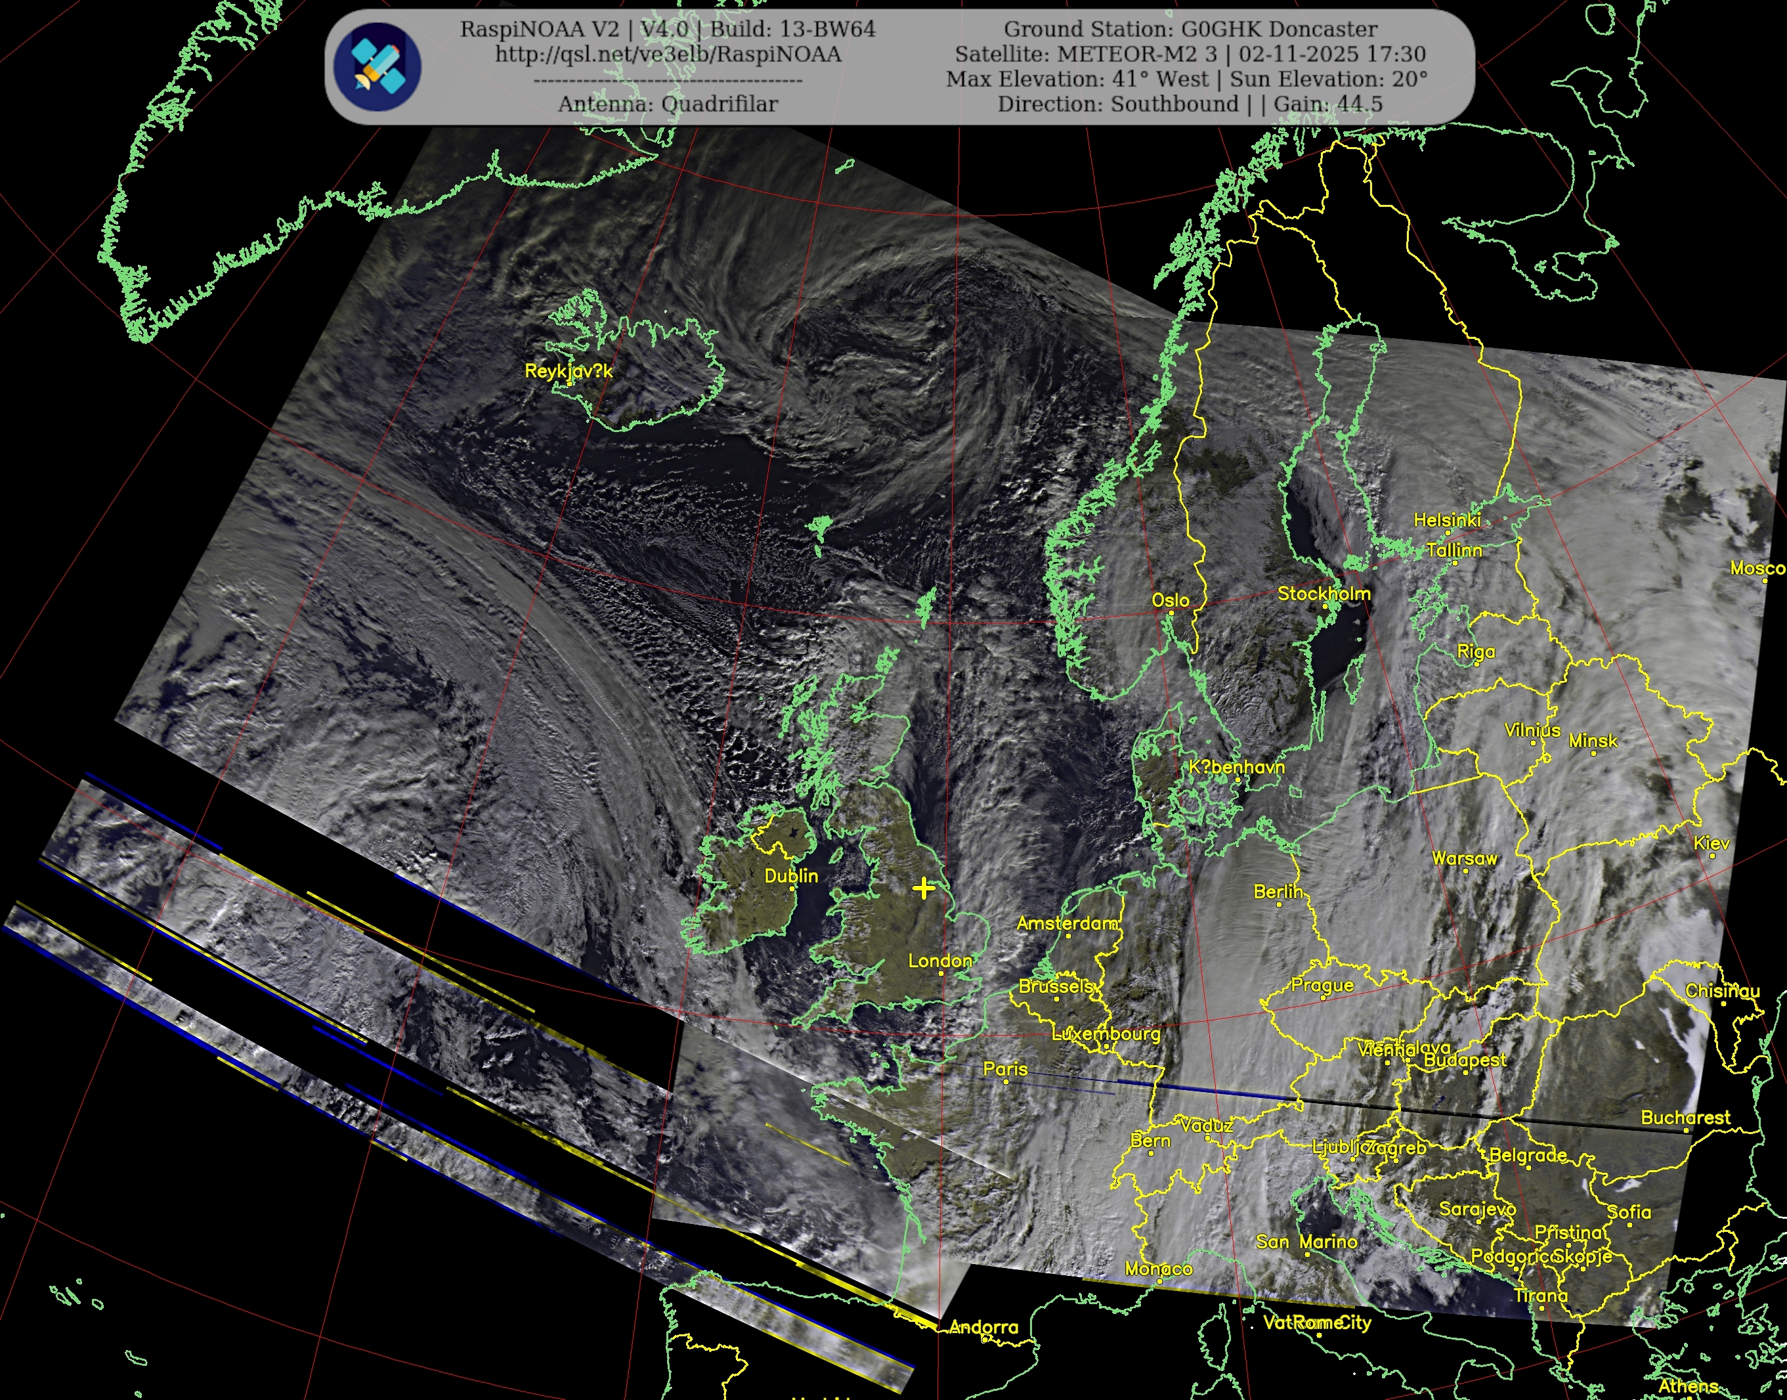Image resolution: width=1787 pixels, height=1400 pixels.
Task: Click the Dublin city label
Action: tap(790, 875)
